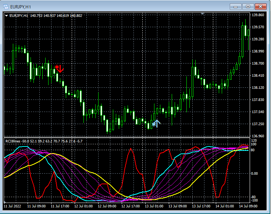
Task: Click the indicator scale value -100
Action: (x=254, y=200)
